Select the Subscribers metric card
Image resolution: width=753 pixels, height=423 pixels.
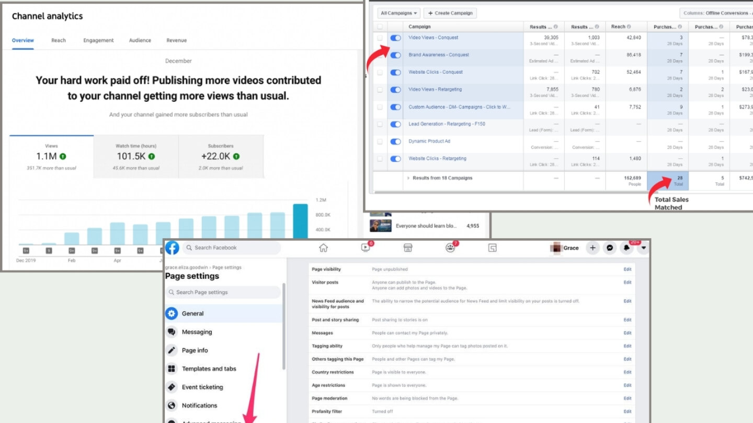click(x=221, y=157)
